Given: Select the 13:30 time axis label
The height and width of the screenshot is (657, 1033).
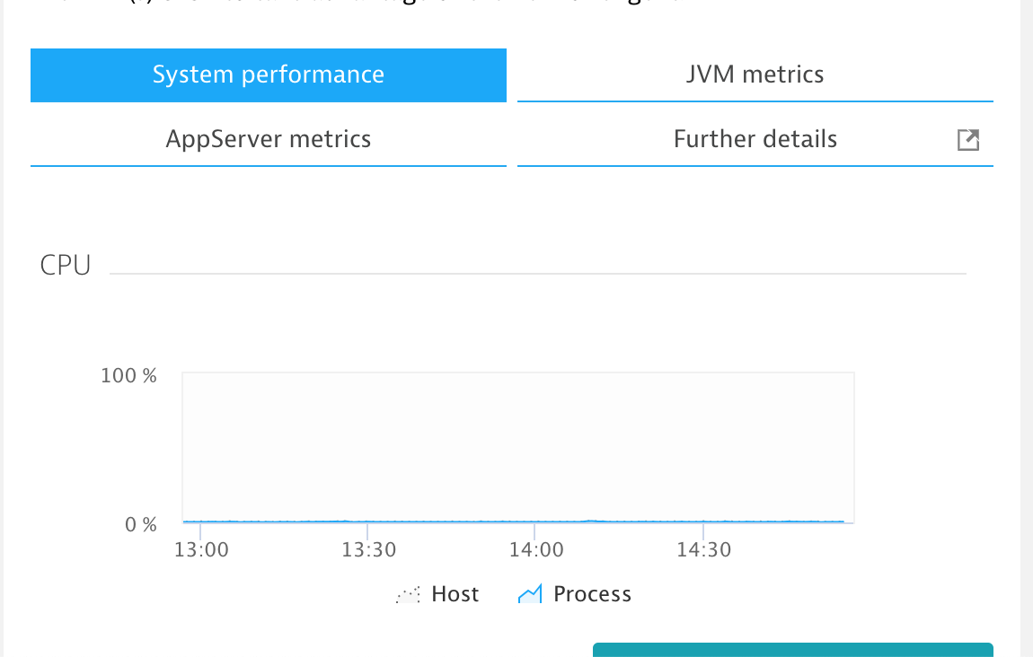Looking at the screenshot, I should click(368, 549).
